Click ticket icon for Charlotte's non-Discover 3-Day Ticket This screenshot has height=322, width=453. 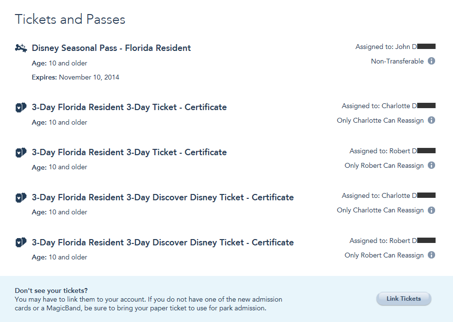[x=21, y=107]
